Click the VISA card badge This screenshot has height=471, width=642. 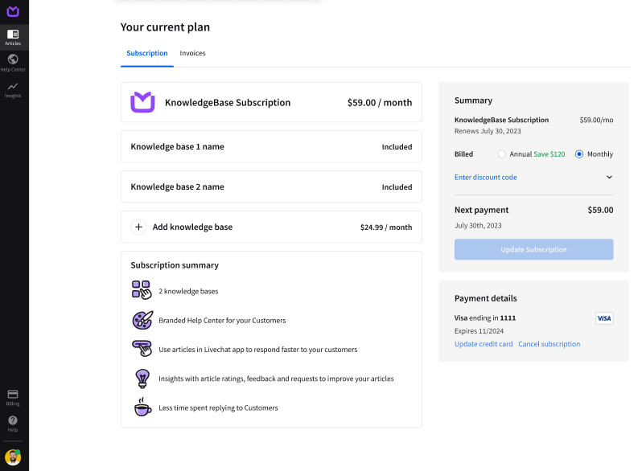604,318
